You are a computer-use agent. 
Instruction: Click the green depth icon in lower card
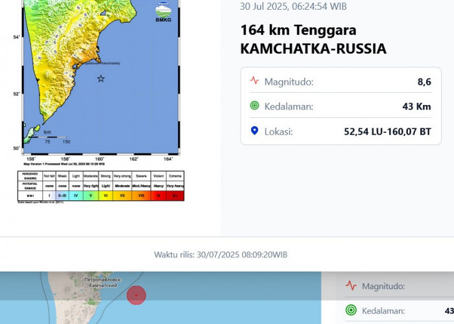click(351, 310)
